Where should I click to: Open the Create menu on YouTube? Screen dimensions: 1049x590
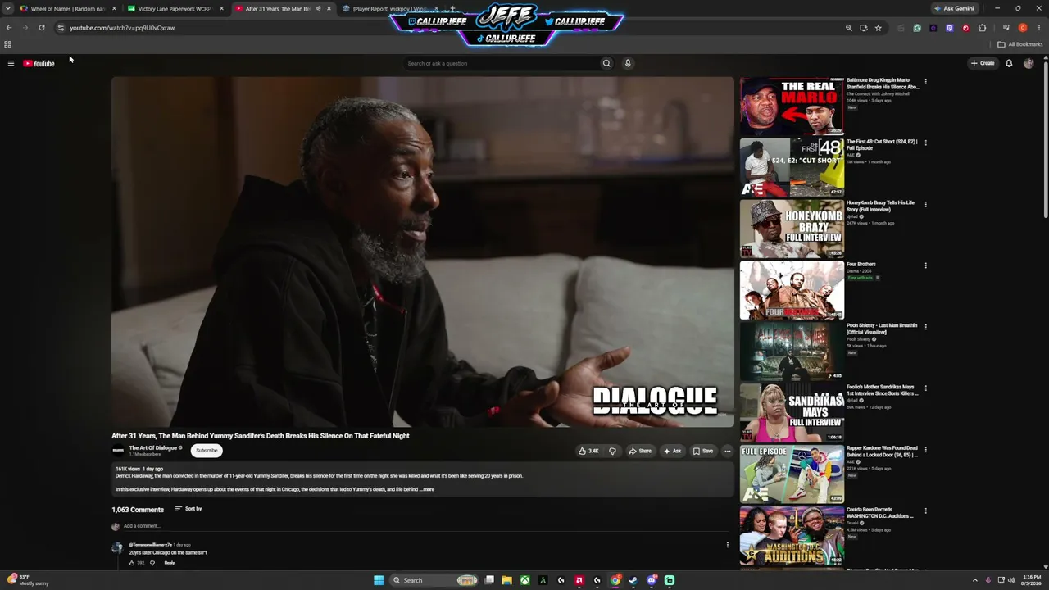click(983, 63)
